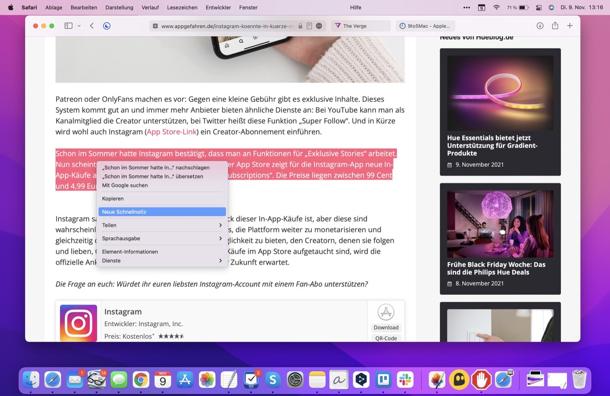The height and width of the screenshot is (396, 610).
Task: Click the App Store-Link hyperlink
Action: (x=172, y=132)
